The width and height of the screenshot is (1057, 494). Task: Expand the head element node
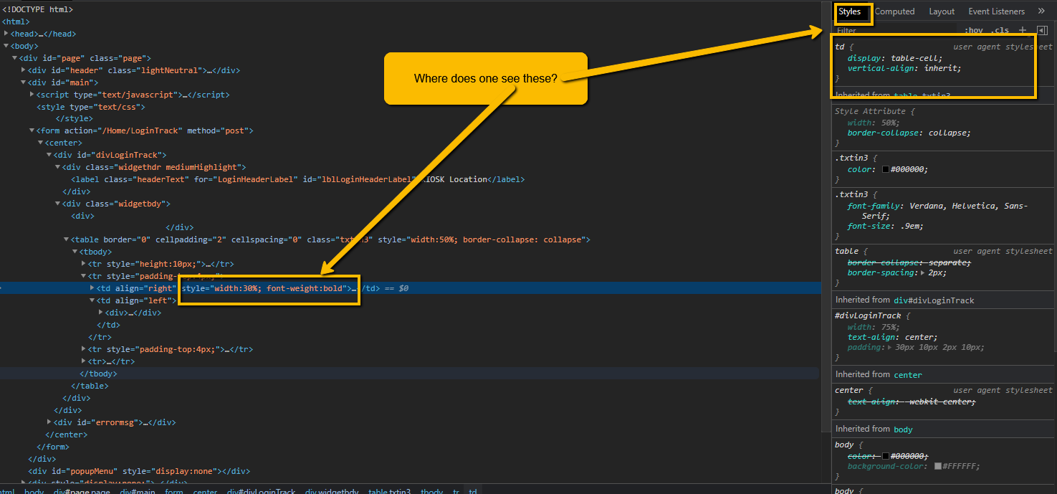click(x=6, y=33)
